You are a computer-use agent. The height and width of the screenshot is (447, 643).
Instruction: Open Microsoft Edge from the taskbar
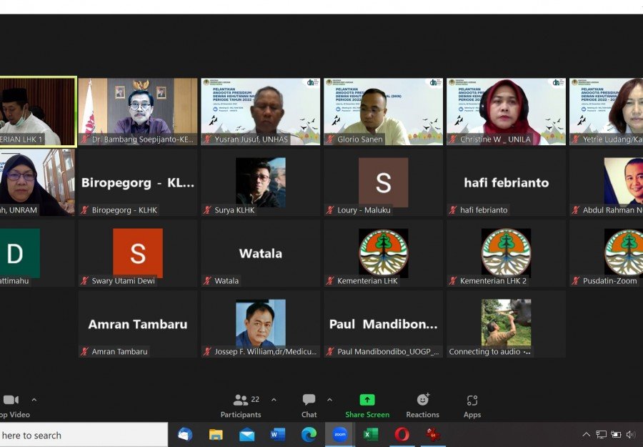tap(309, 435)
